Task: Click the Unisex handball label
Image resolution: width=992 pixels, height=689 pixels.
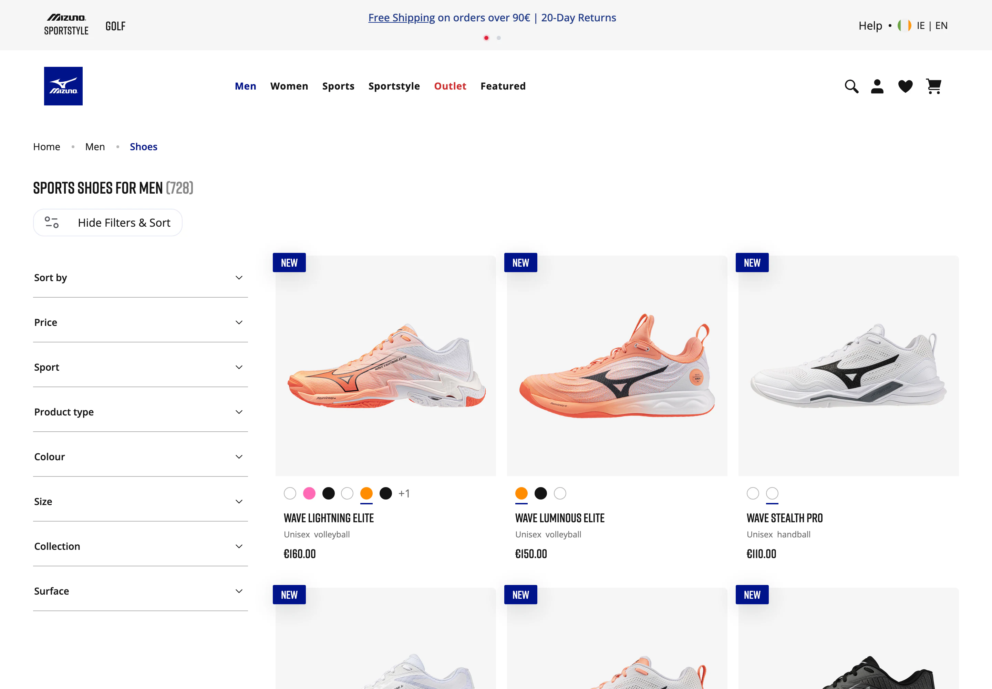Action: pyautogui.click(x=779, y=534)
